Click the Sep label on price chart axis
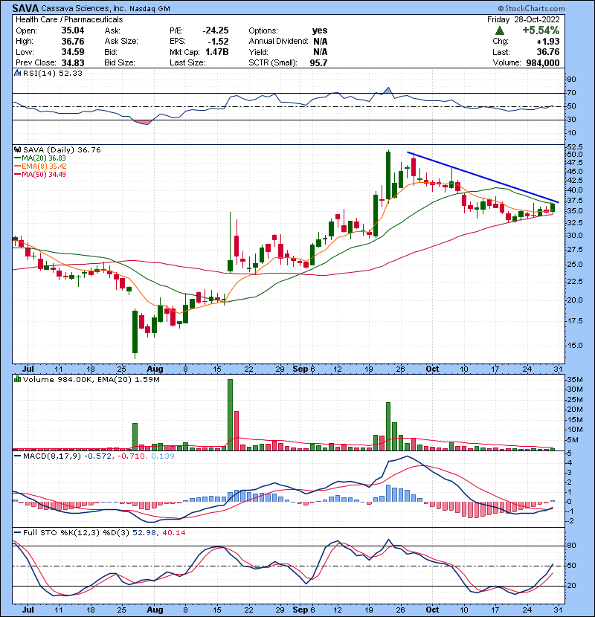The image size is (595, 617). [300, 369]
